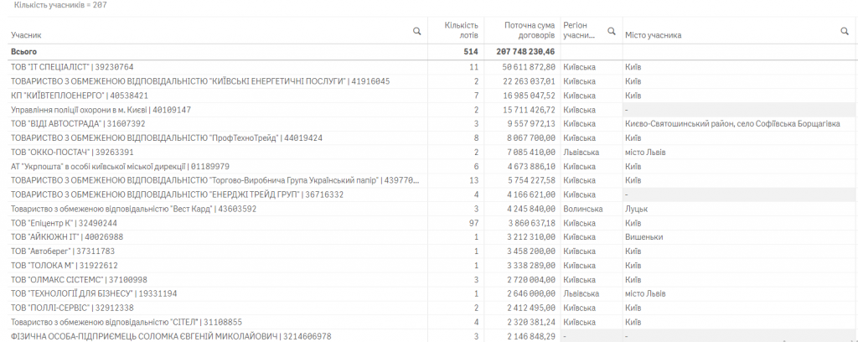The image size is (858, 342).
Task: Click the total sum 207 748 230,46
Action: [x=526, y=52]
